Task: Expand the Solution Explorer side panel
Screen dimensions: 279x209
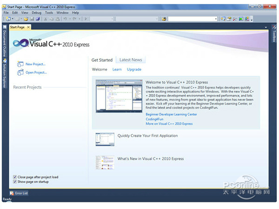Action: 5,73
